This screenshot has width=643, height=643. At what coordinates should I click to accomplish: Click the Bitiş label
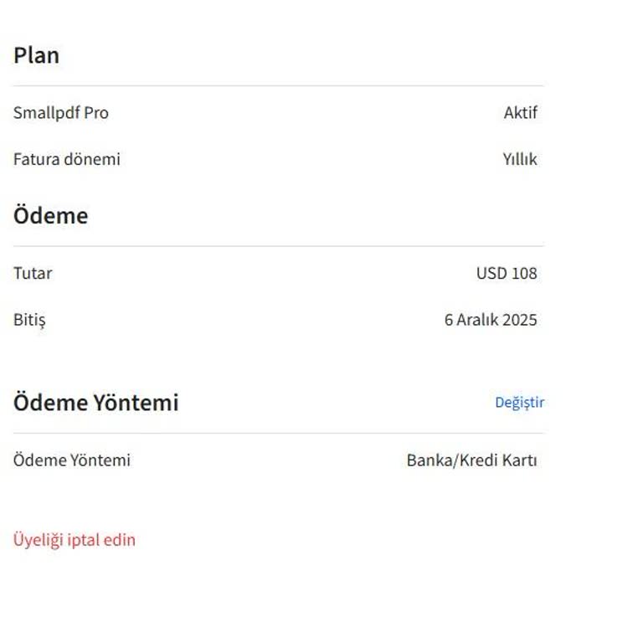(29, 320)
